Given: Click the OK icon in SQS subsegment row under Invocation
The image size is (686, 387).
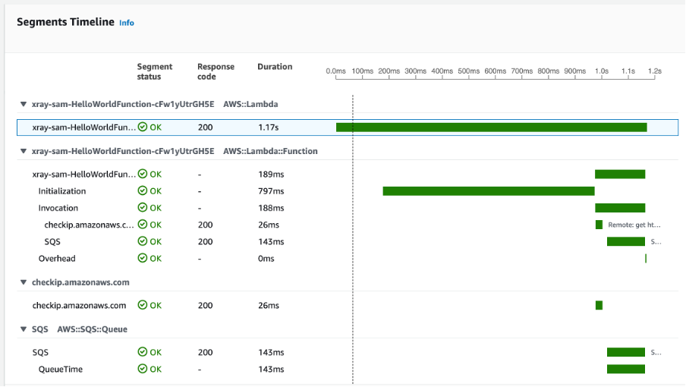Looking at the screenshot, I should click(143, 241).
